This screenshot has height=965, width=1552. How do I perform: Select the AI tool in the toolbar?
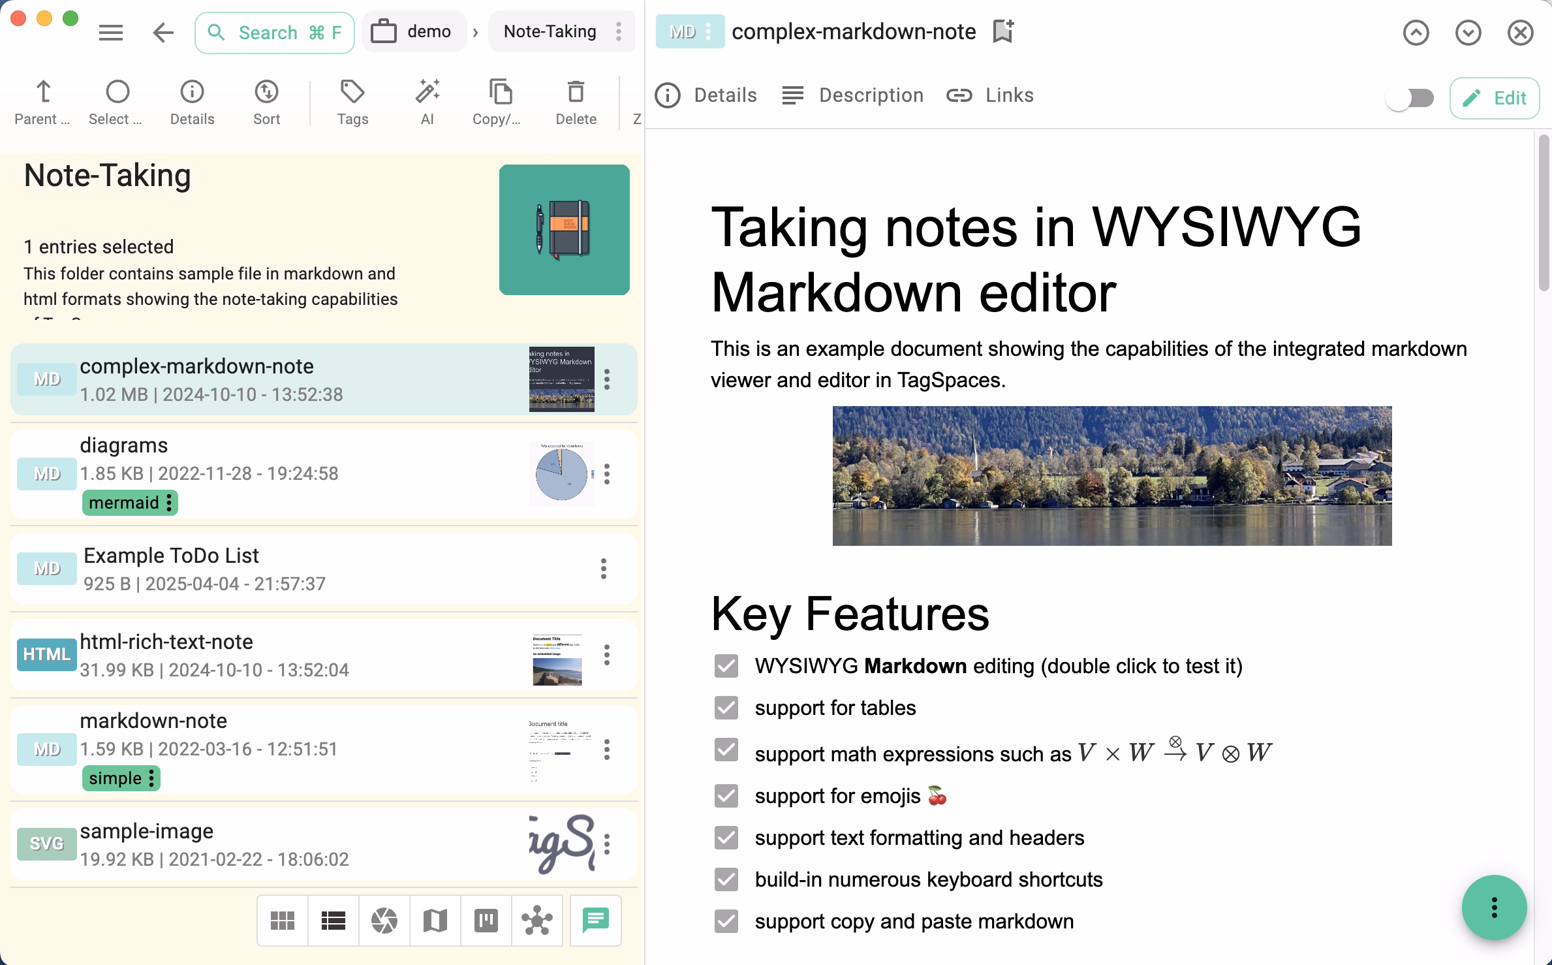point(427,101)
